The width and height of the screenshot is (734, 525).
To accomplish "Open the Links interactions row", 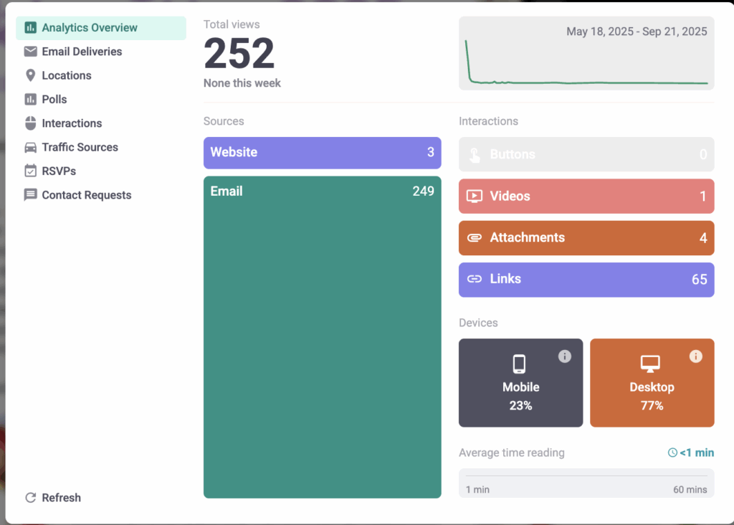I will tap(586, 280).
